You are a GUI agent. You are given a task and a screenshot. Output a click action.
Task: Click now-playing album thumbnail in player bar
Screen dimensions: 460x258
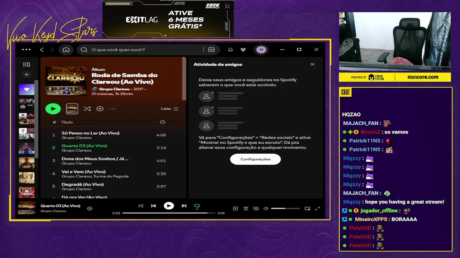point(27,208)
